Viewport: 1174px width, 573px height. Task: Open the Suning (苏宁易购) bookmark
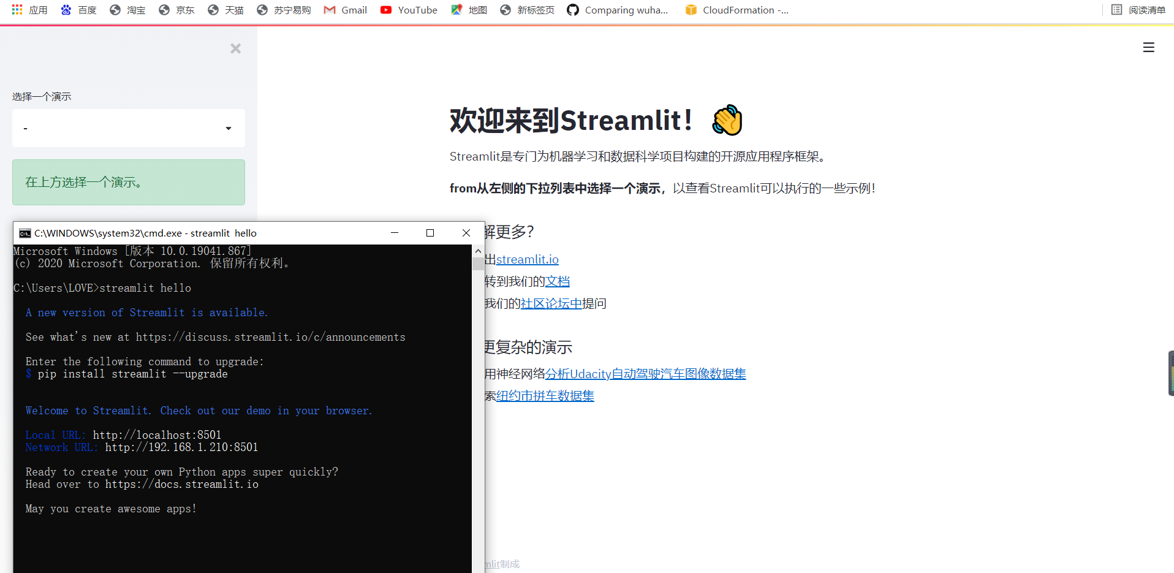(x=284, y=10)
